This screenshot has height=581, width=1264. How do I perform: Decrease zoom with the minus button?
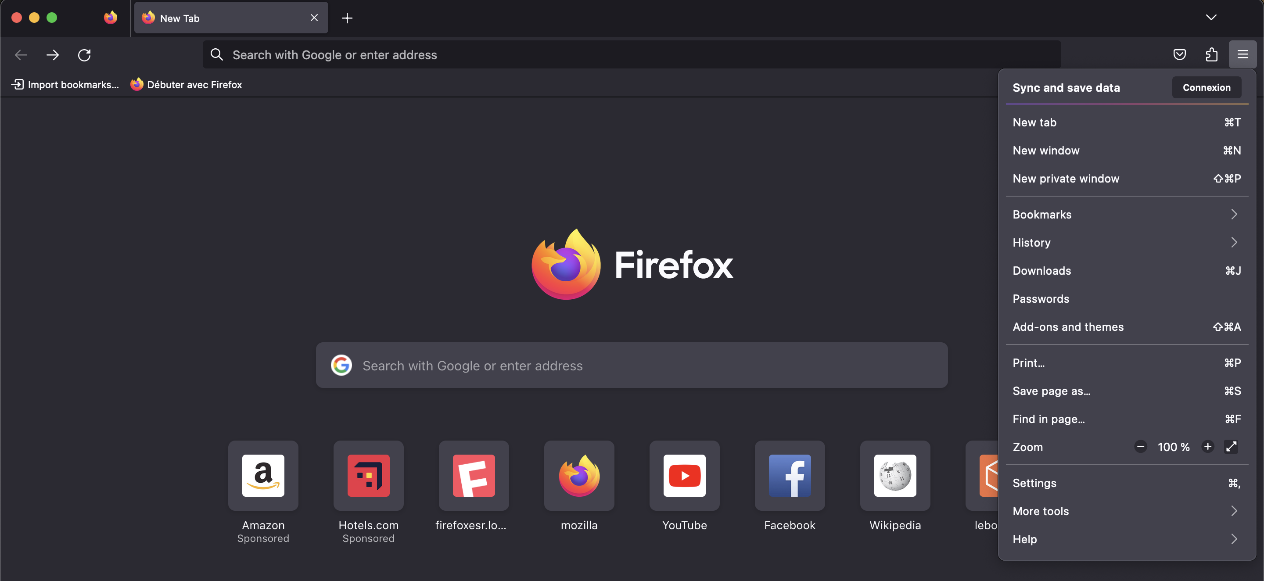[1140, 447]
